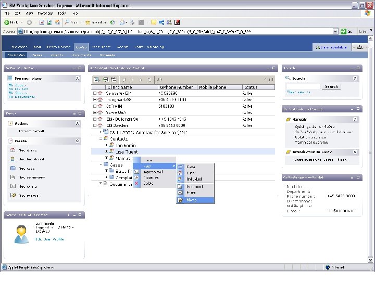The image size is (375, 281).
Task: Click the New case folder icon
Action: (12, 168)
